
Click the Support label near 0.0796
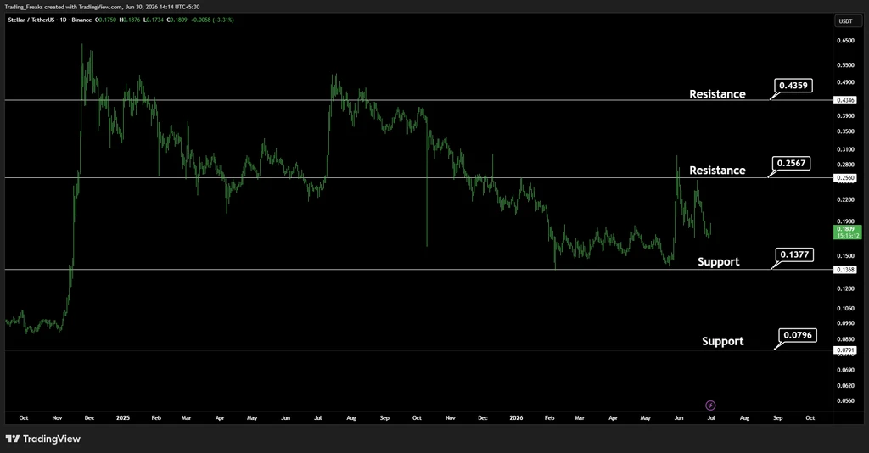point(723,342)
